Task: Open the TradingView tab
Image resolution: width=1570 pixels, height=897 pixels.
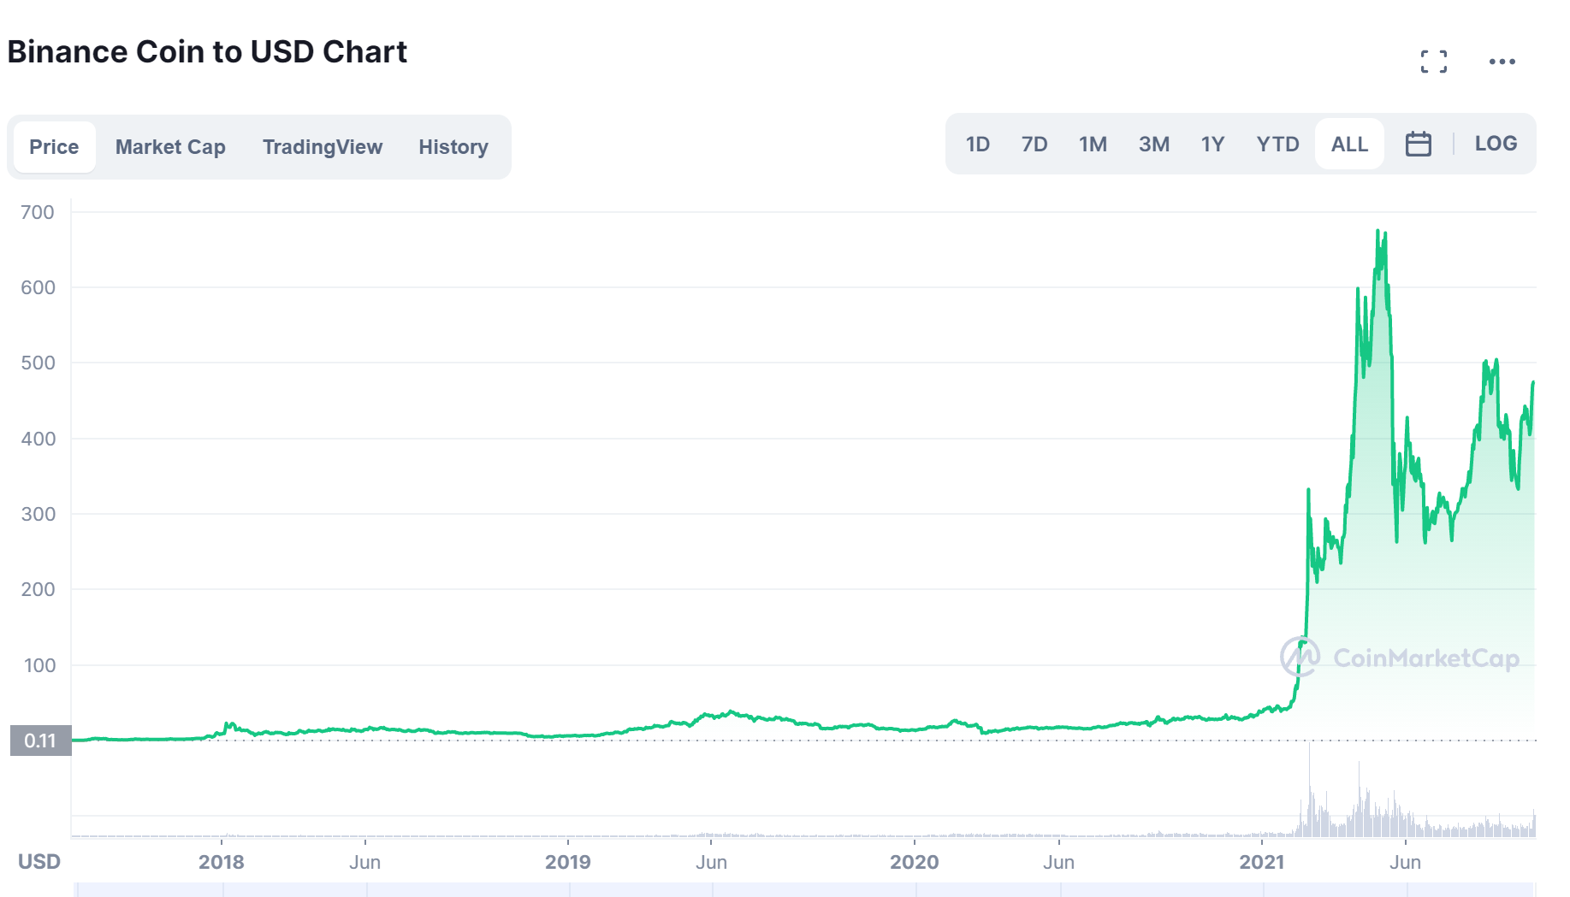Action: [323, 147]
